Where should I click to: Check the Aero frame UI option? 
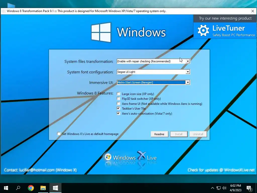118,104
